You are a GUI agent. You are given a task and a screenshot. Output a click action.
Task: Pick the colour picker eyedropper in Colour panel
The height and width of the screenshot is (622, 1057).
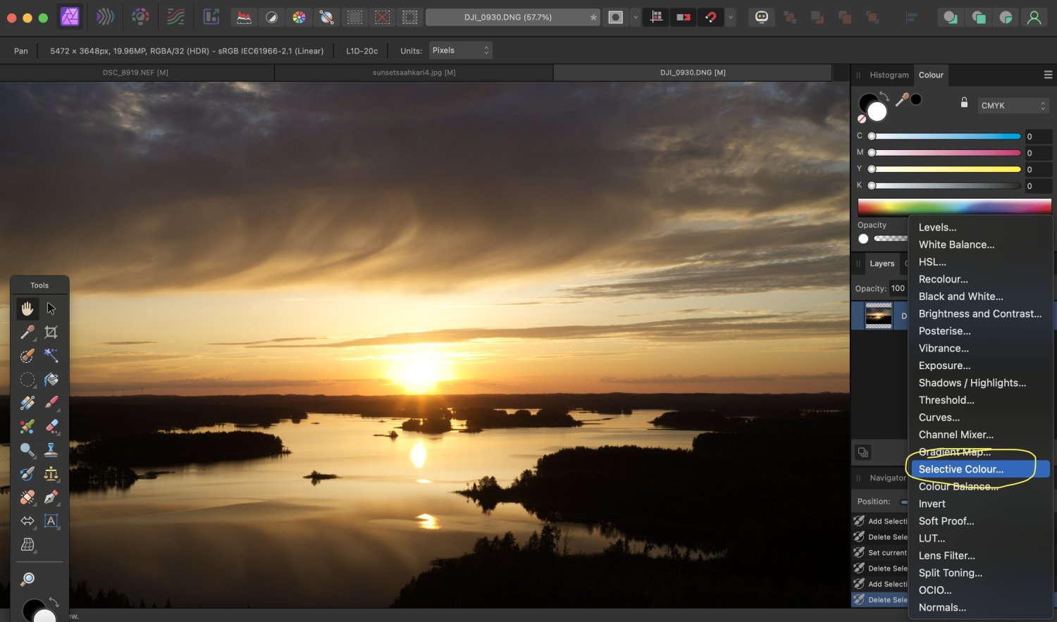coord(901,100)
